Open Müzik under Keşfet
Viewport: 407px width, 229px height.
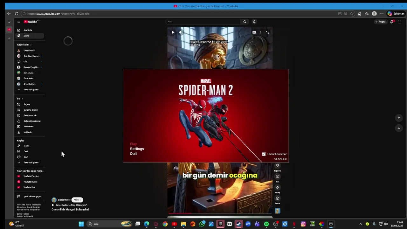(26, 146)
